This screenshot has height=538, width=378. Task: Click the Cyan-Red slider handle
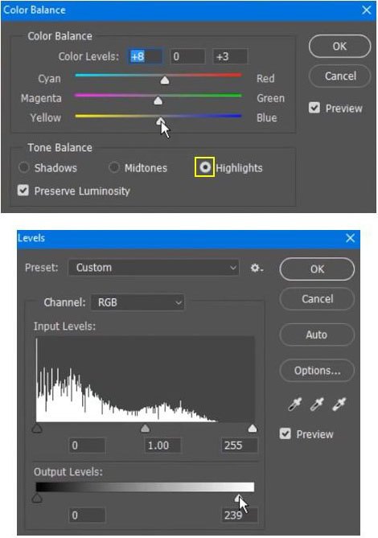point(165,80)
